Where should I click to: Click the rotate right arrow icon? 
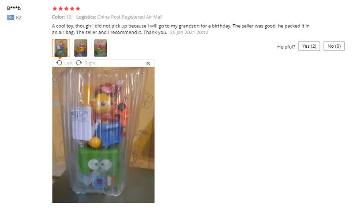[79, 63]
